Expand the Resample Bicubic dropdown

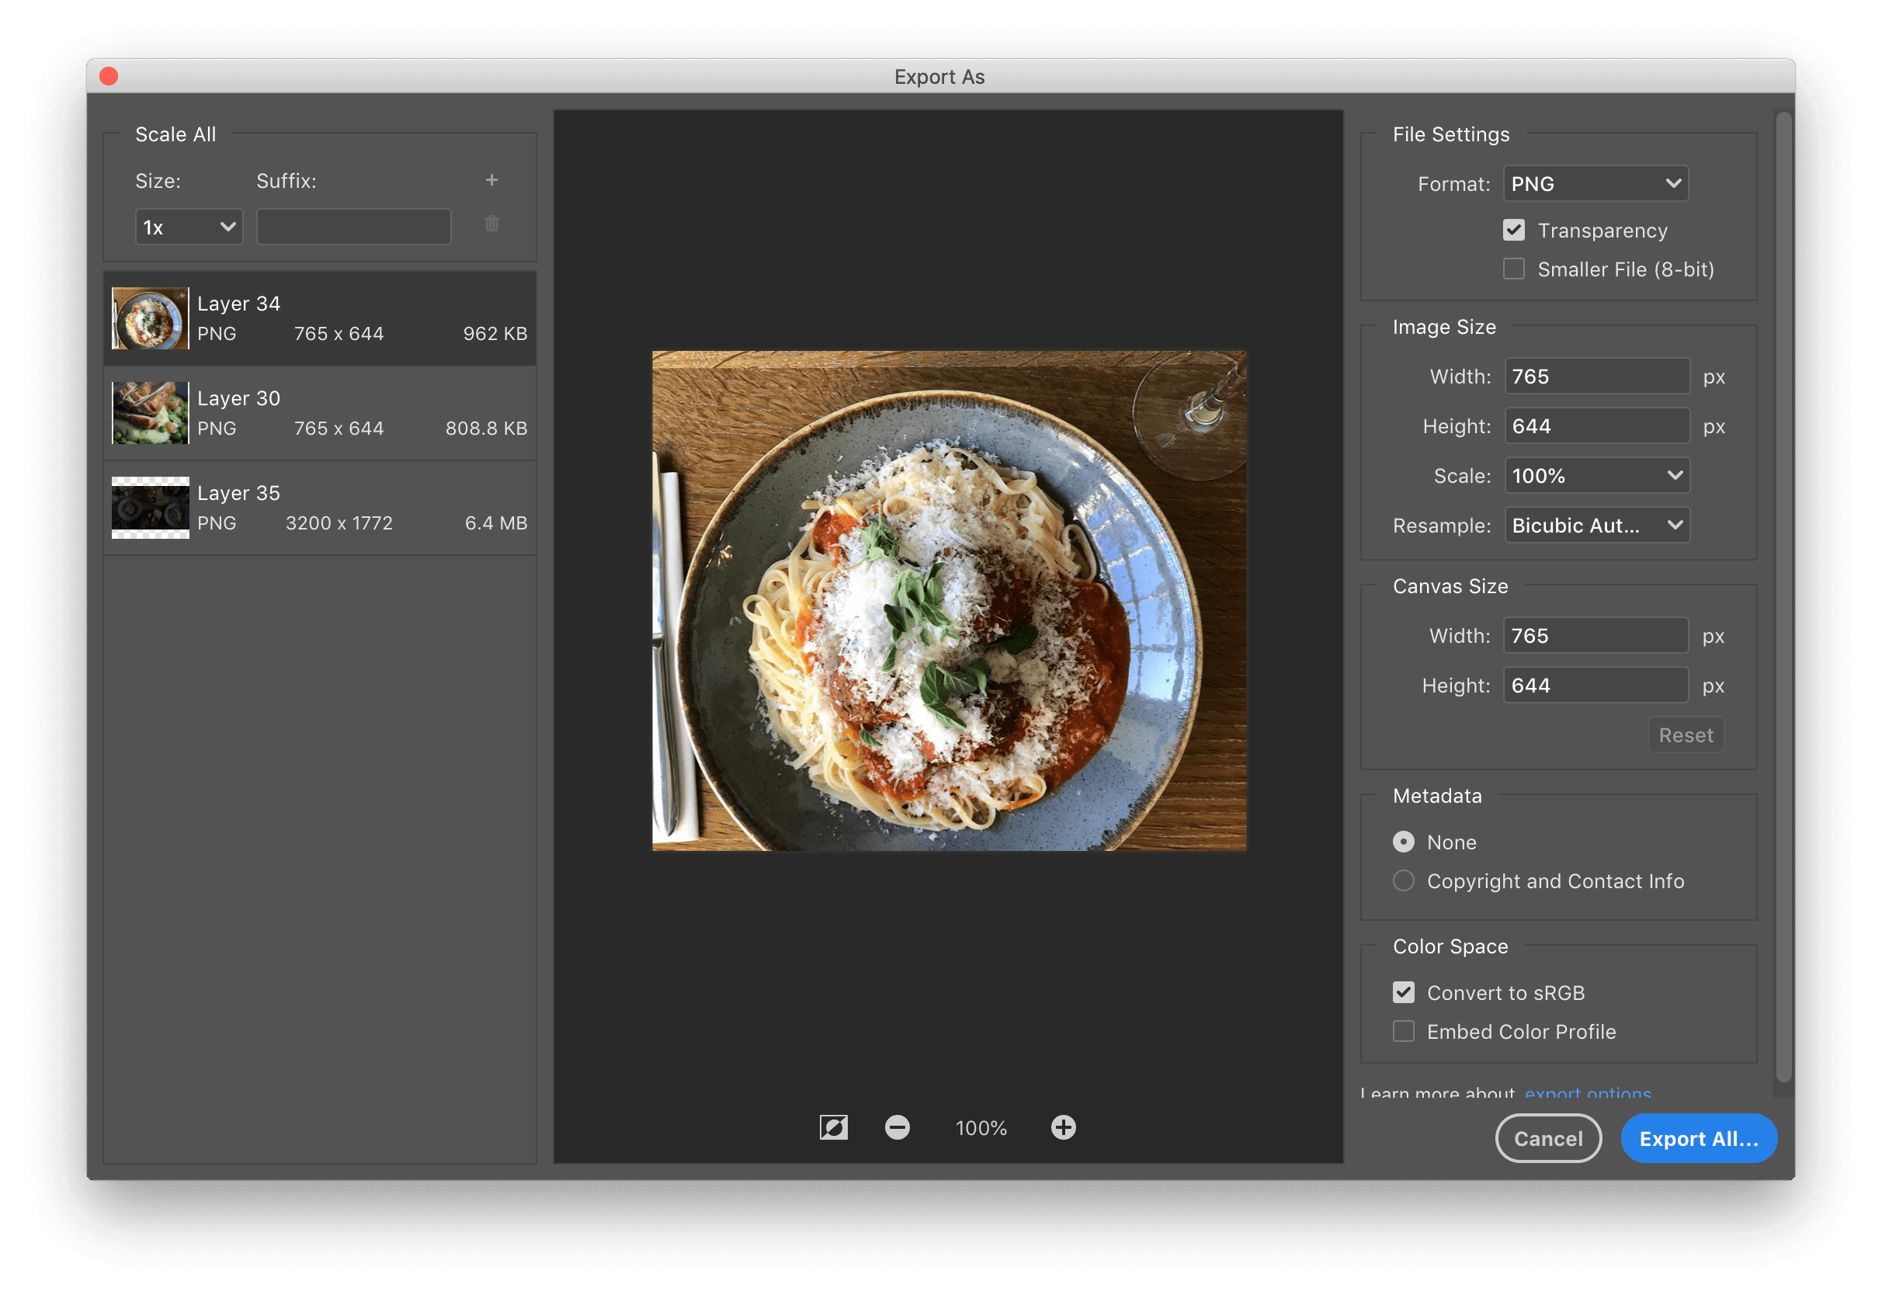click(1596, 526)
